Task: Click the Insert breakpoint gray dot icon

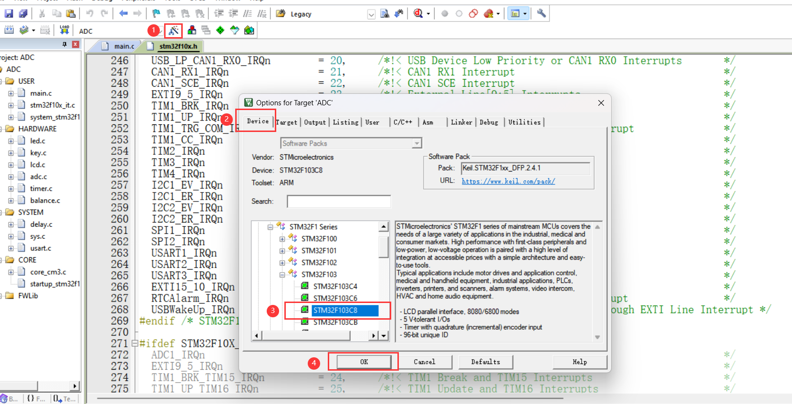Action: (445, 13)
